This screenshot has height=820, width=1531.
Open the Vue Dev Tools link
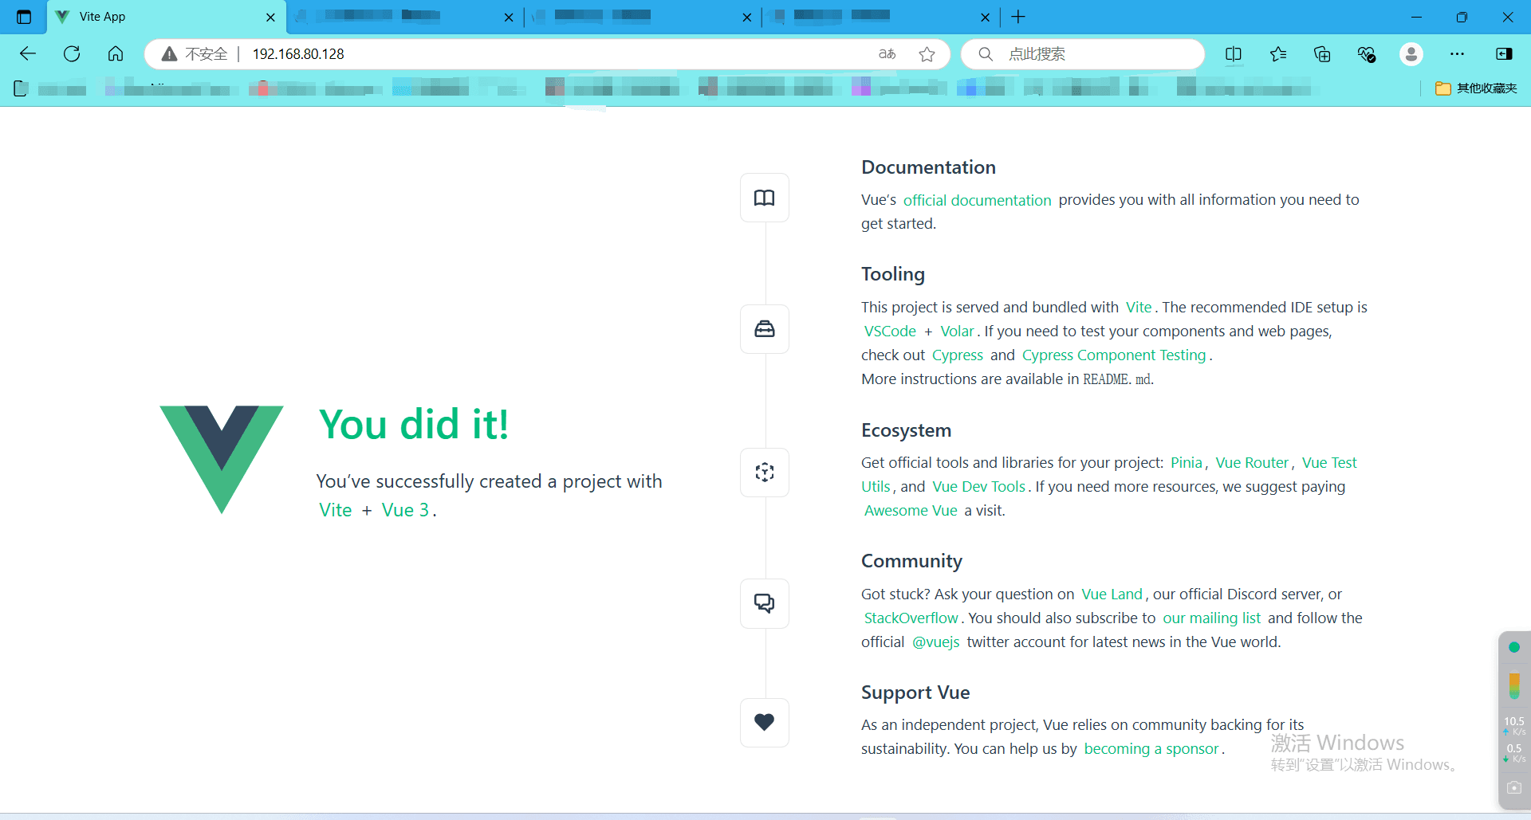pos(978,487)
